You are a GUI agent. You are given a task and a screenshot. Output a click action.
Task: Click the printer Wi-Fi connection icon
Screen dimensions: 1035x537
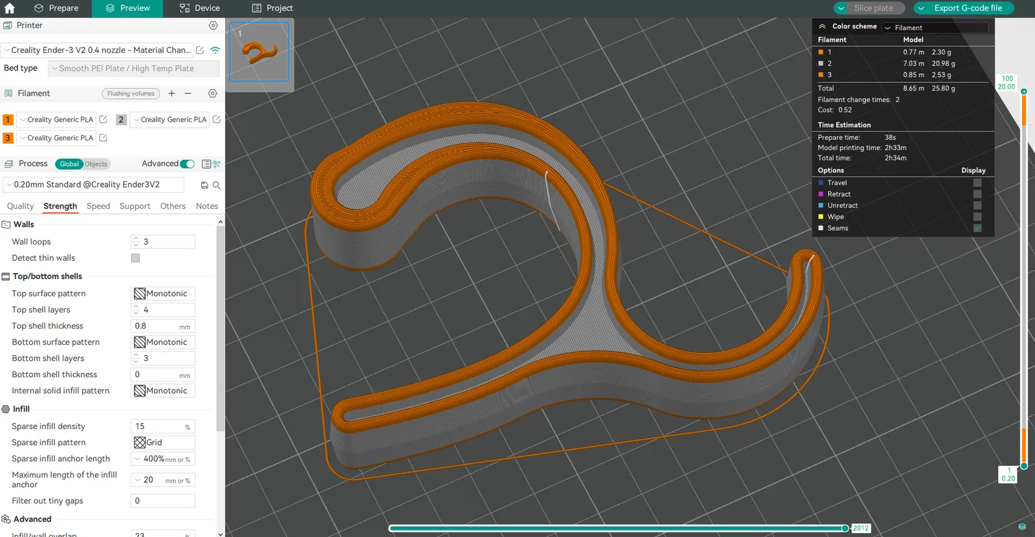coord(215,50)
